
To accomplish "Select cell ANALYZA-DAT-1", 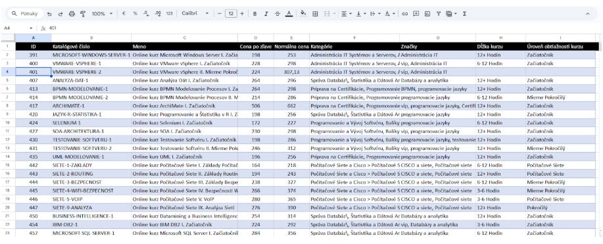I will pos(91,80).
